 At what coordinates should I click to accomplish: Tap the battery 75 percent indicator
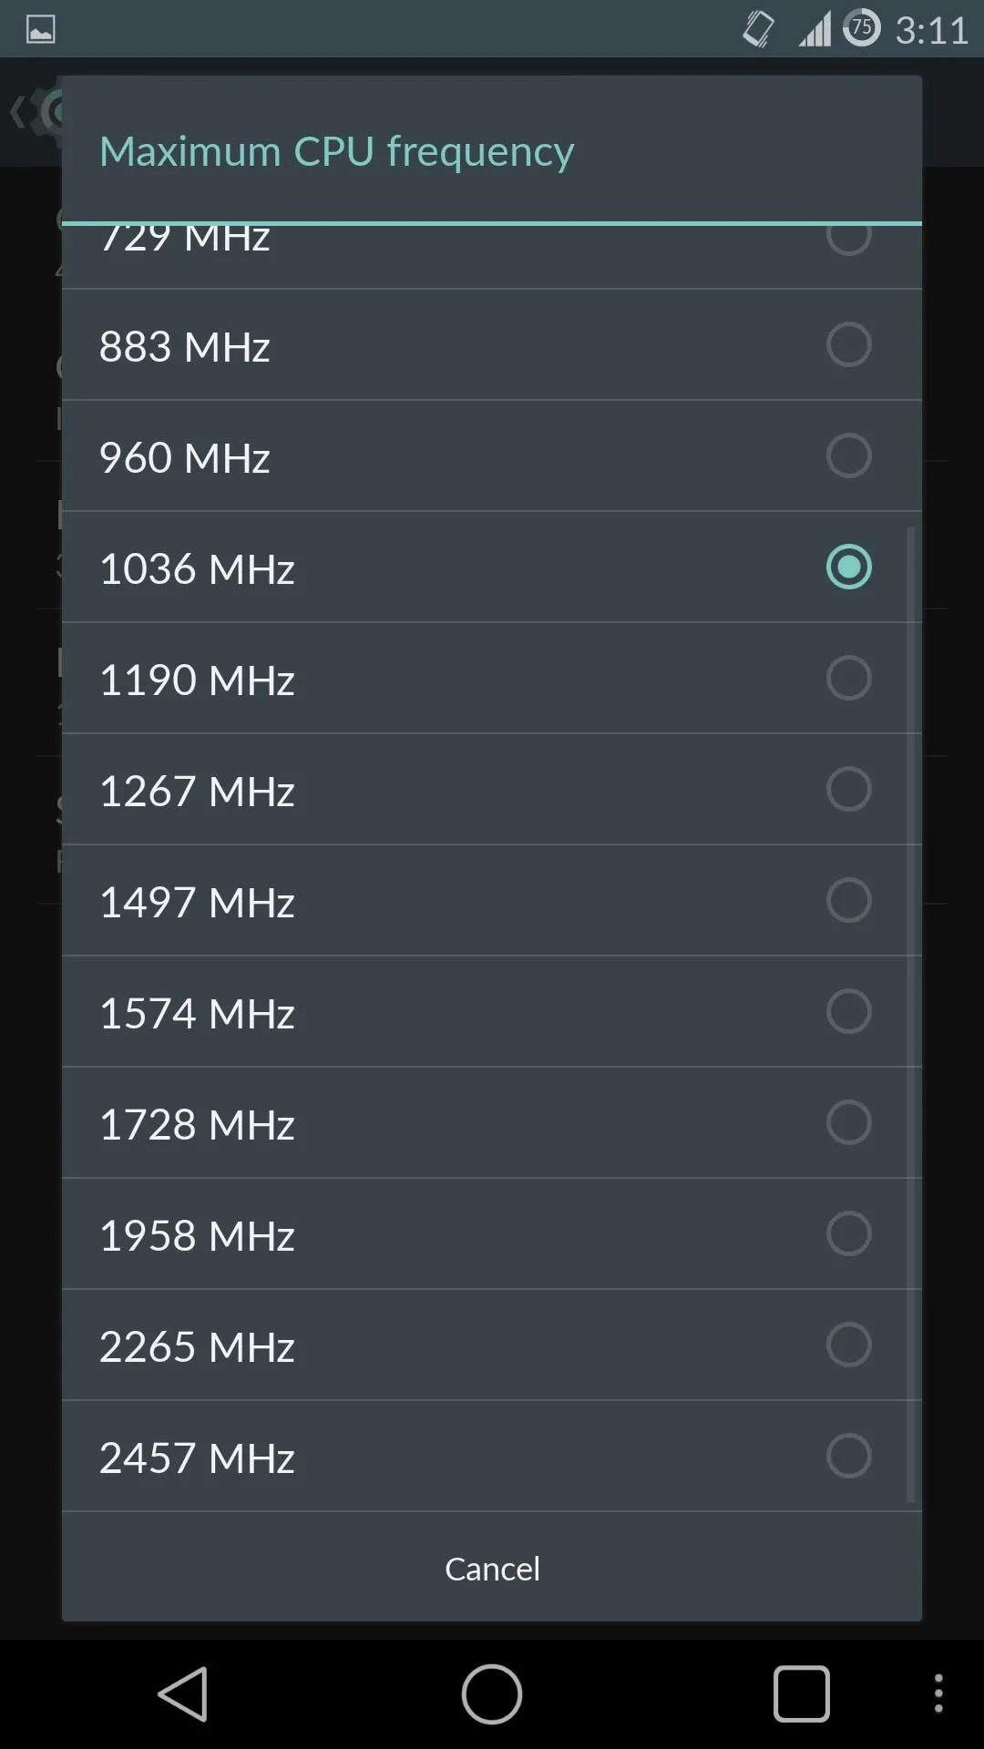coord(861,28)
